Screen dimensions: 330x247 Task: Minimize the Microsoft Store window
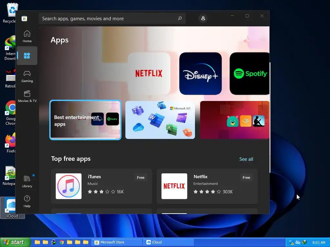pyautogui.click(x=232, y=16)
